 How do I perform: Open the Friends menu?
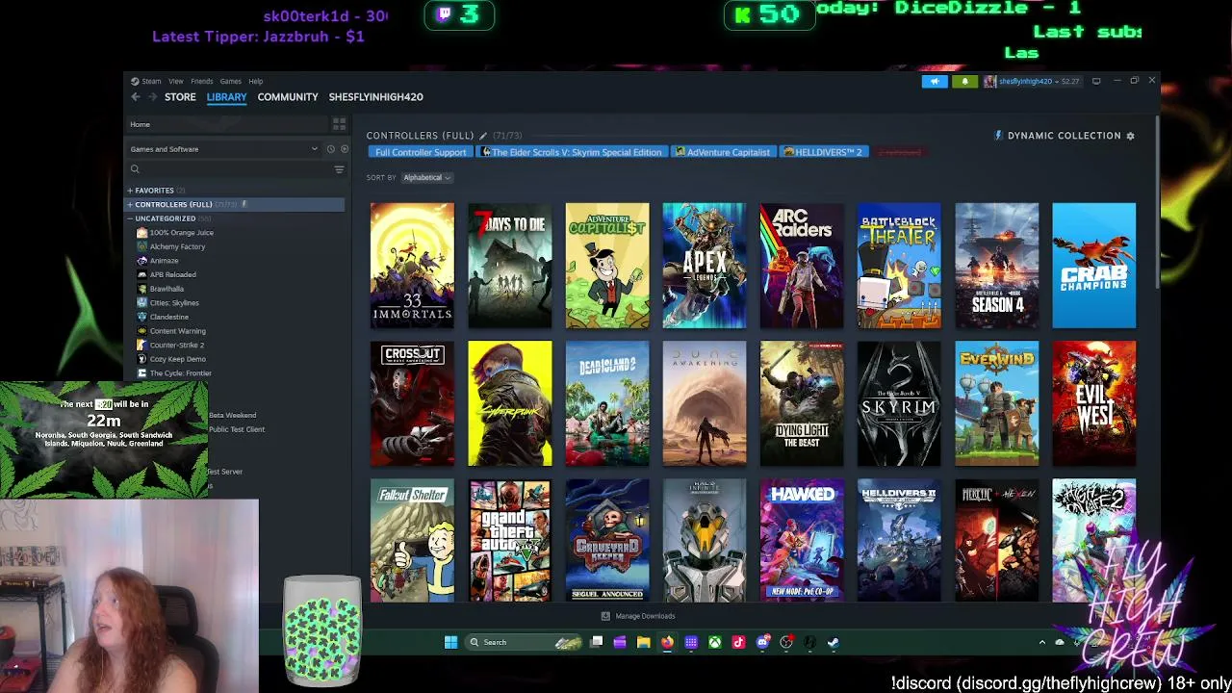point(202,81)
